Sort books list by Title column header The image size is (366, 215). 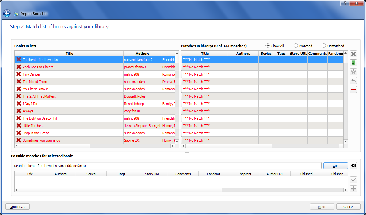(69, 53)
